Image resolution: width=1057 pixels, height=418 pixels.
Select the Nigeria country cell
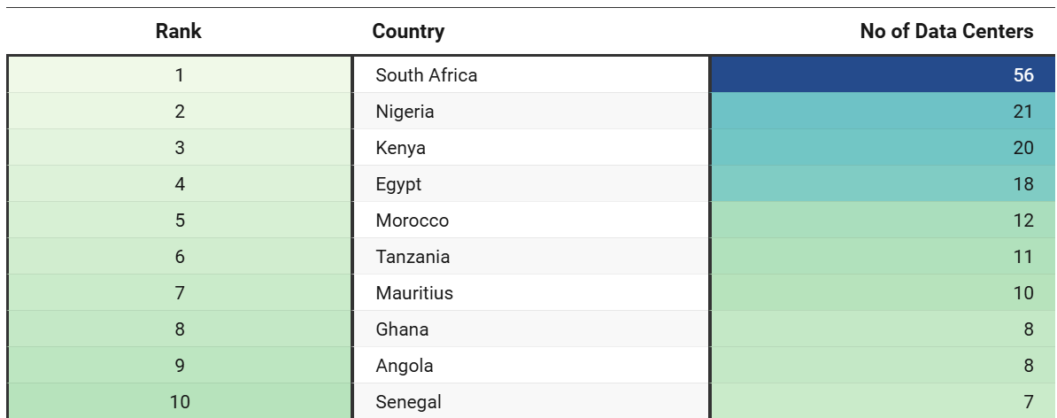point(405,112)
